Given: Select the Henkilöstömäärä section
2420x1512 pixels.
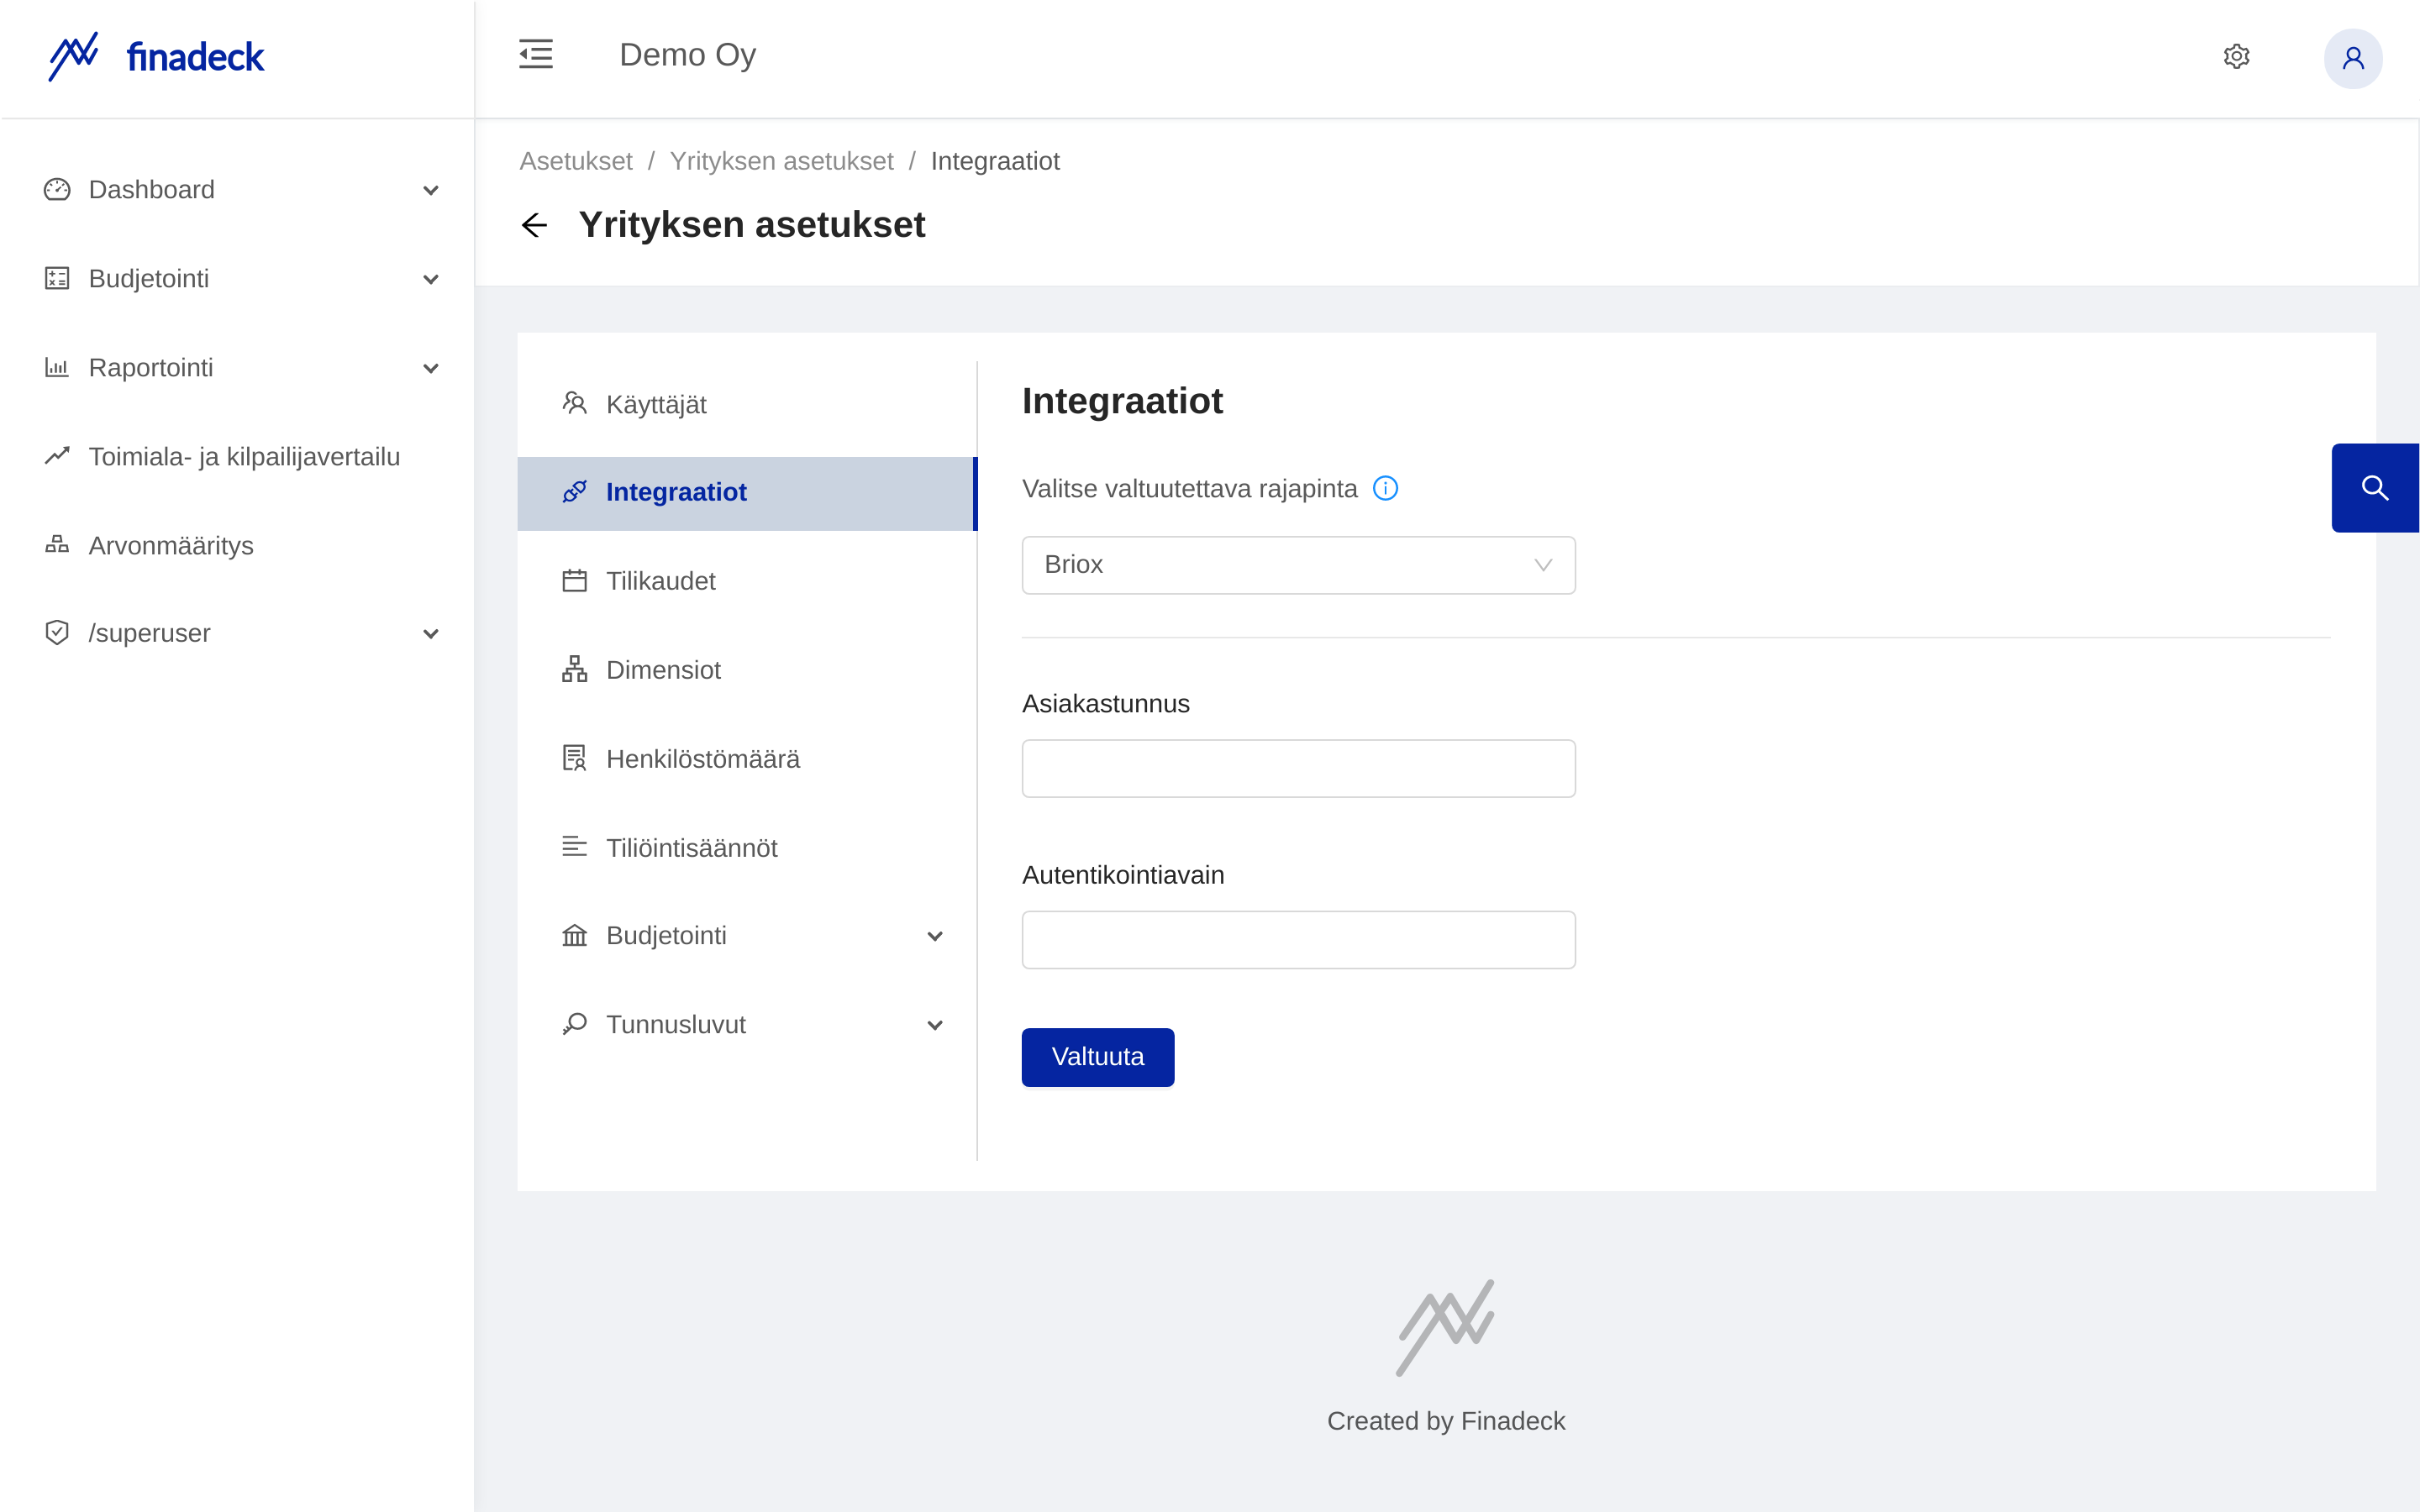Looking at the screenshot, I should pyautogui.click(x=702, y=758).
